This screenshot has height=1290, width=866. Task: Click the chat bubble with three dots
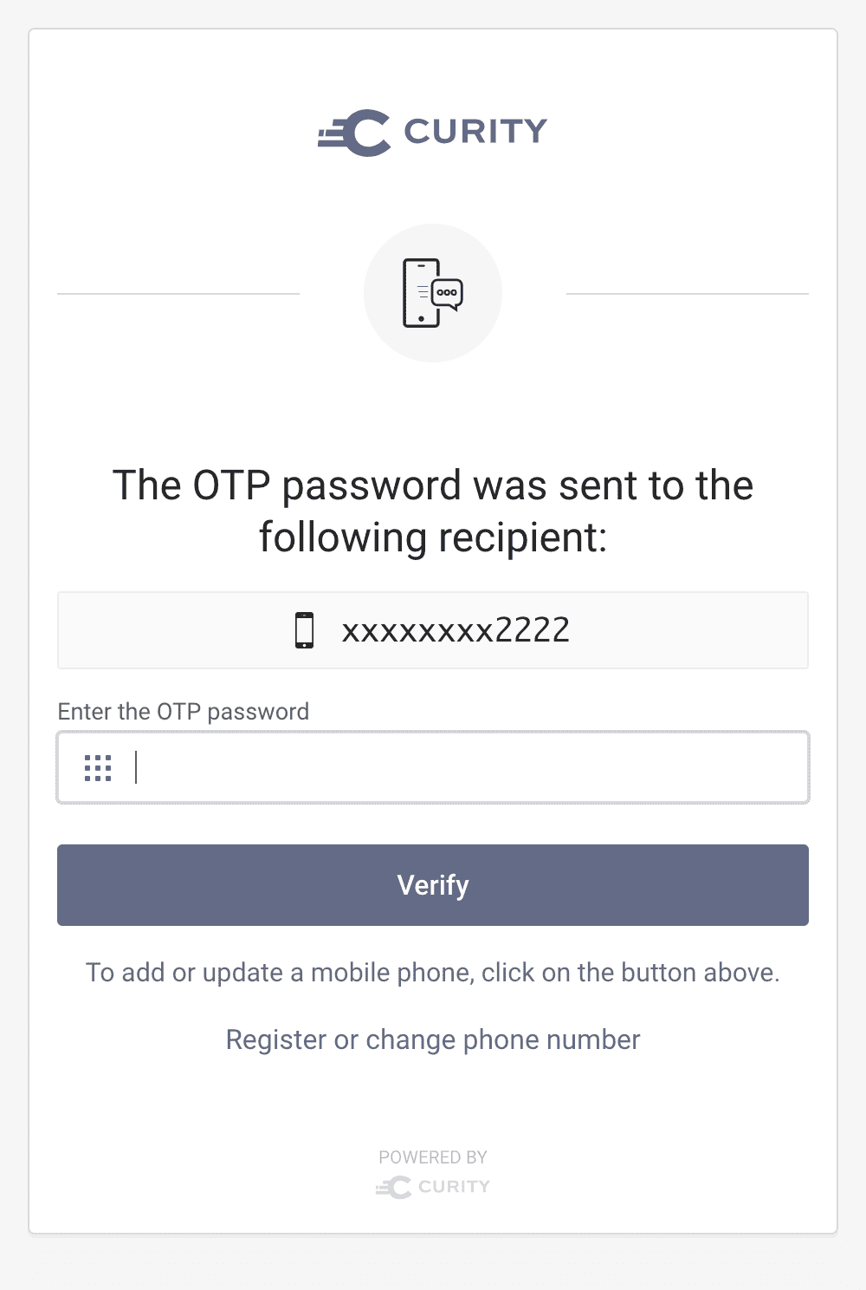click(x=447, y=294)
